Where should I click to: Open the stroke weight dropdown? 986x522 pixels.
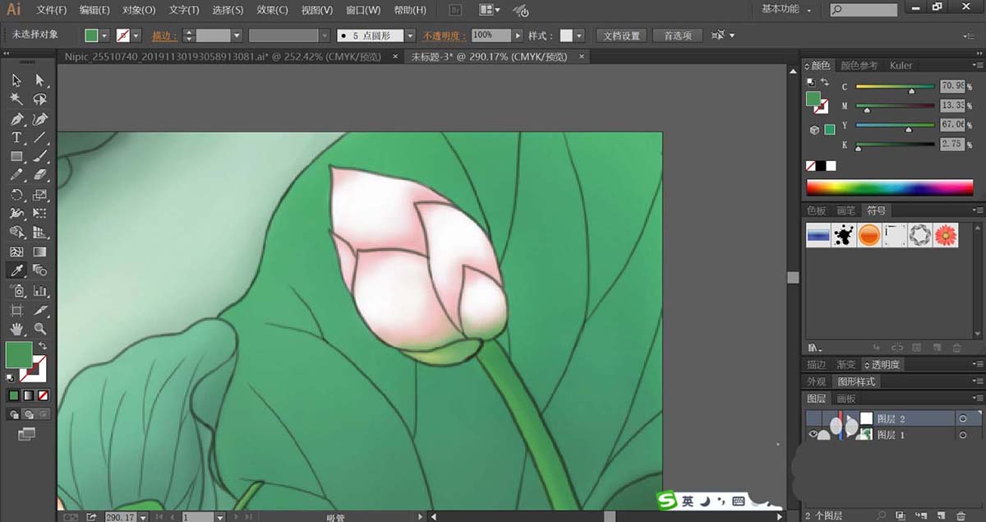[x=236, y=36]
